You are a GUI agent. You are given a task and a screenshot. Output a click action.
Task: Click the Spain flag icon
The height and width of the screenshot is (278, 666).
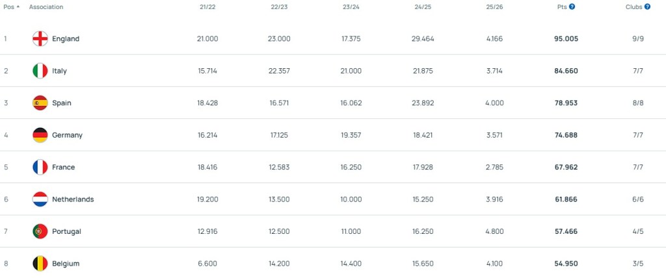[40, 103]
